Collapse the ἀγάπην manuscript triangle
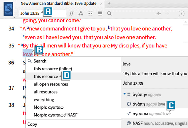 125,94
